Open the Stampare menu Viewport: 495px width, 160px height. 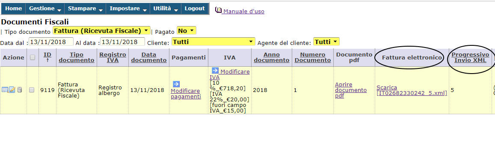(85, 9)
